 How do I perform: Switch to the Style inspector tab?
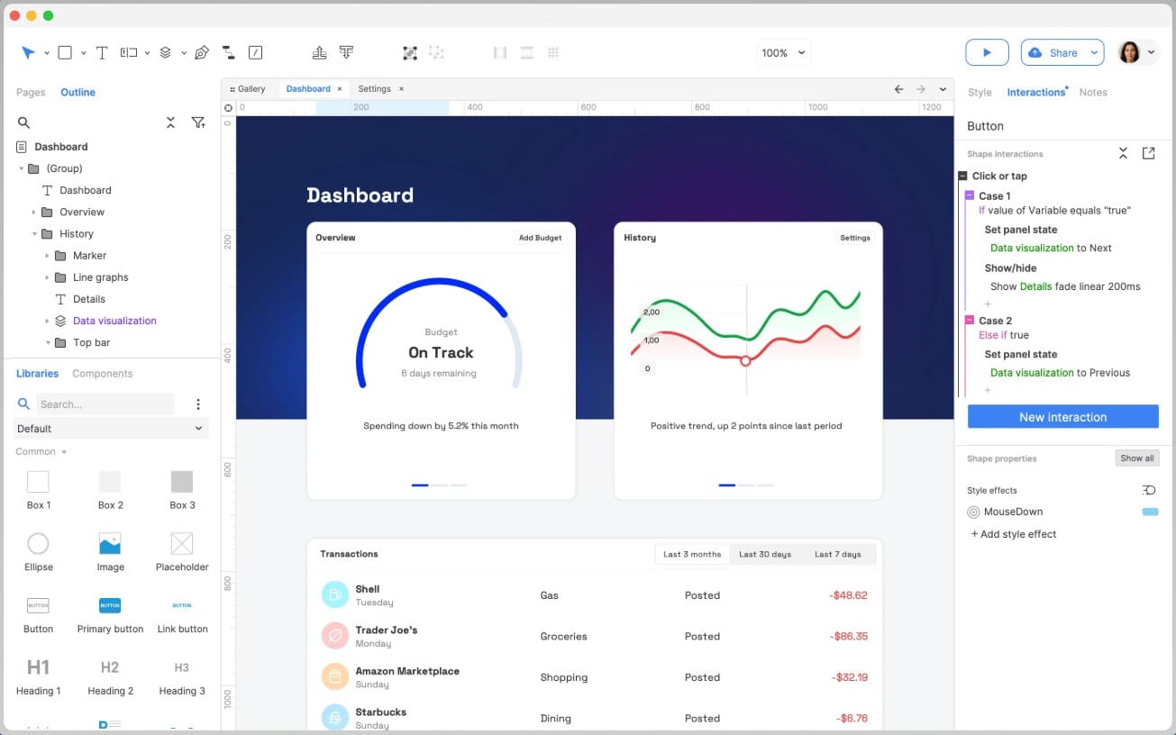tap(980, 92)
